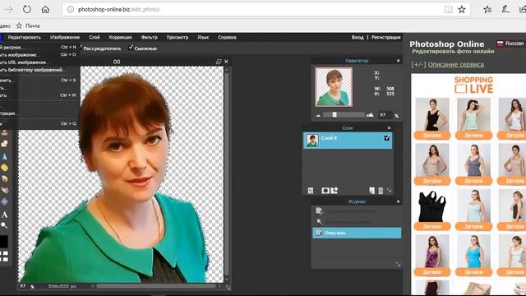
Task: Open the Фильтр menu
Action: coord(150,37)
